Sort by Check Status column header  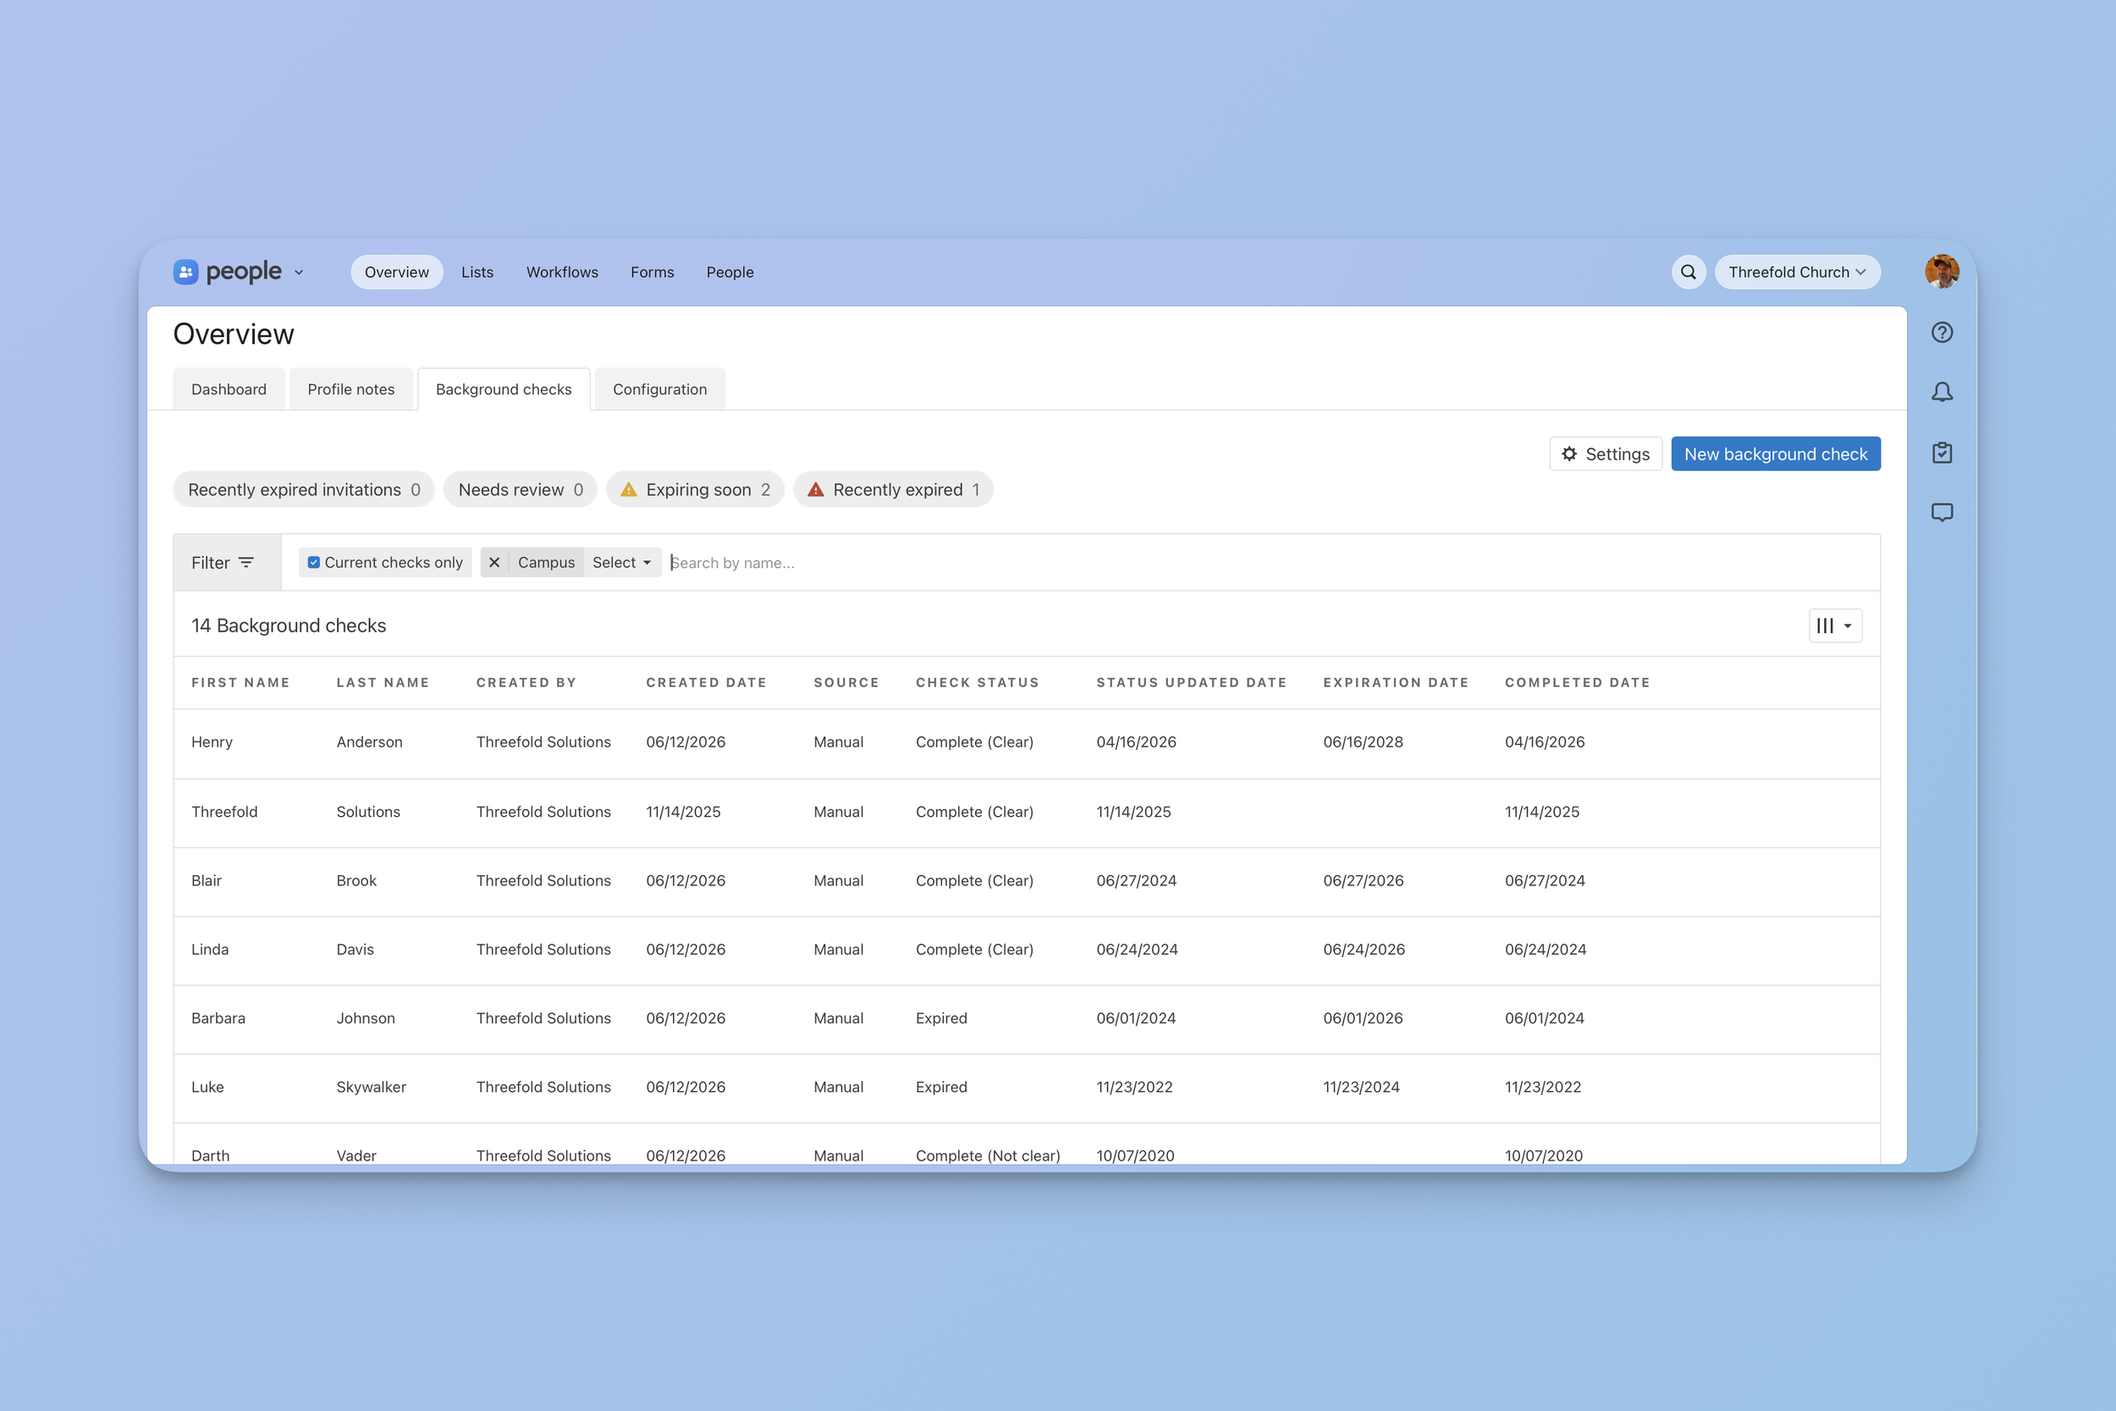(977, 682)
